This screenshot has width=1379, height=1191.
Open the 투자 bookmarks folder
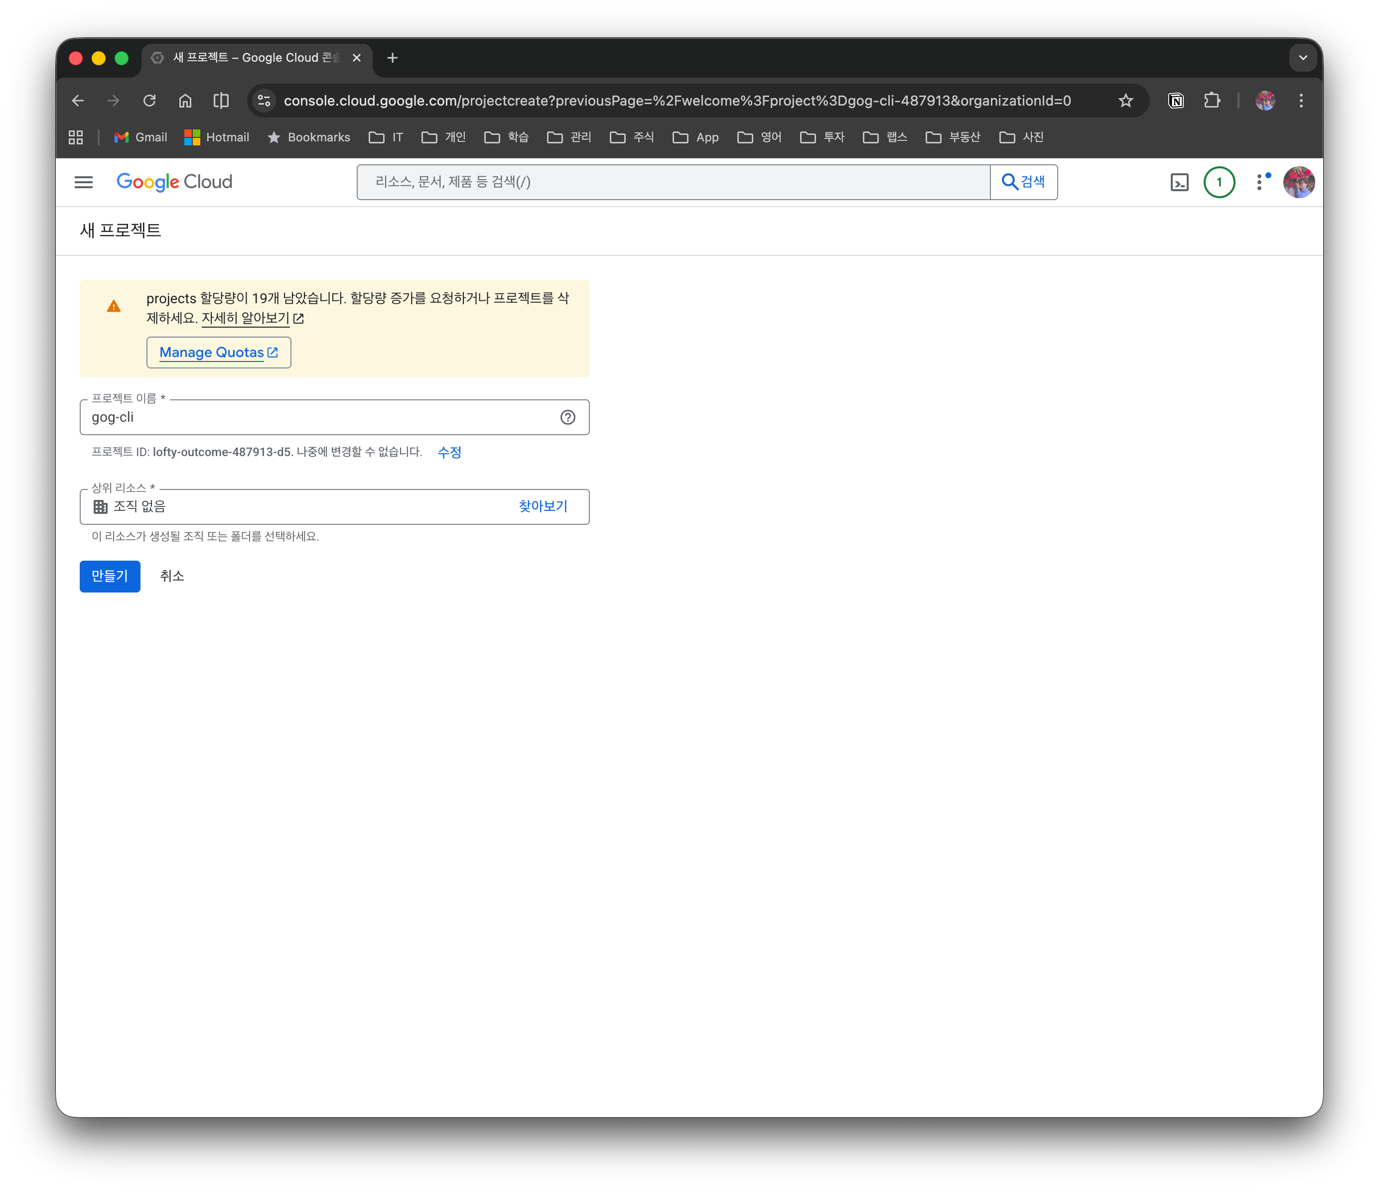pos(823,137)
